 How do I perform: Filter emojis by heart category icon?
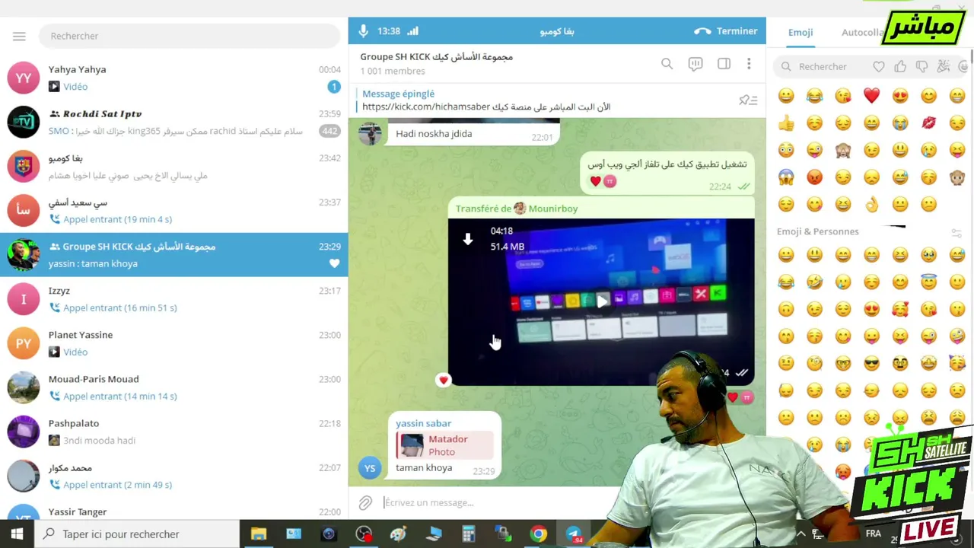(x=879, y=67)
